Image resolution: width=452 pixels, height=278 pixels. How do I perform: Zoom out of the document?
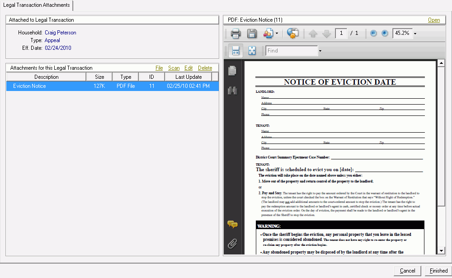point(374,33)
